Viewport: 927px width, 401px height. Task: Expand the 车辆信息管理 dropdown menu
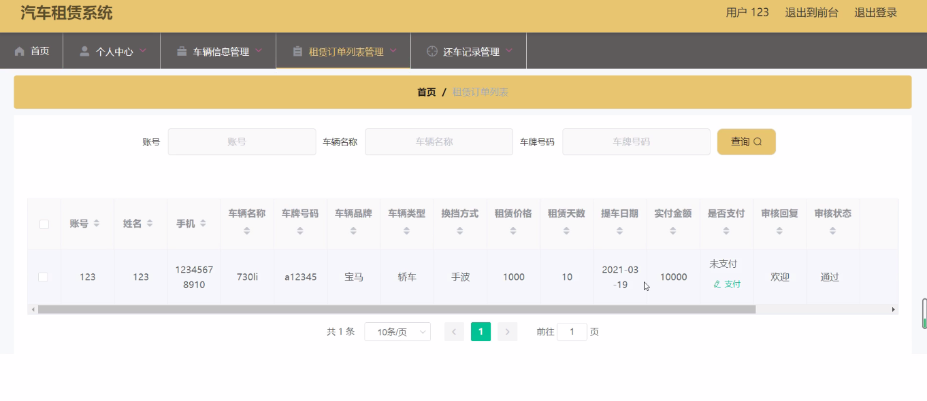click(x=221, y=52)
